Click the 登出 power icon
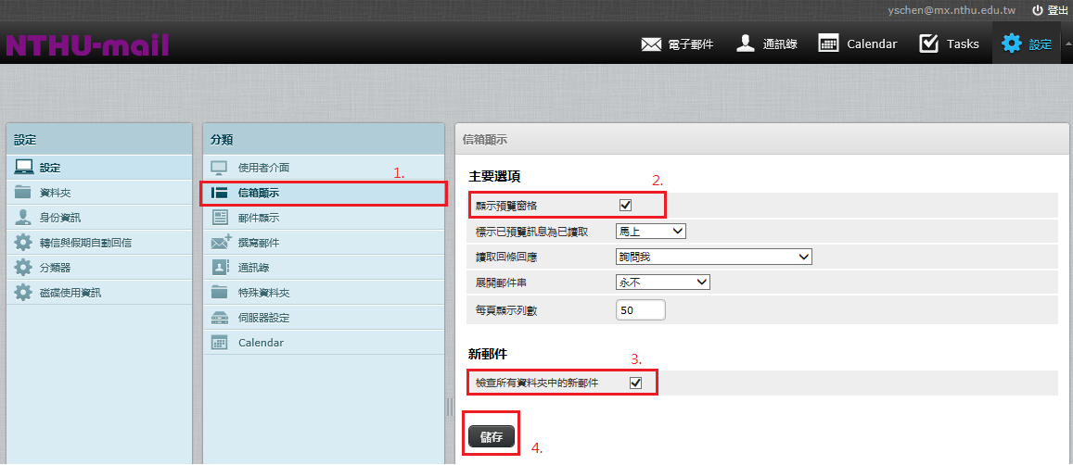Image resolution: width=1073 pixels, height=465 pixels. click(1038, 10)
